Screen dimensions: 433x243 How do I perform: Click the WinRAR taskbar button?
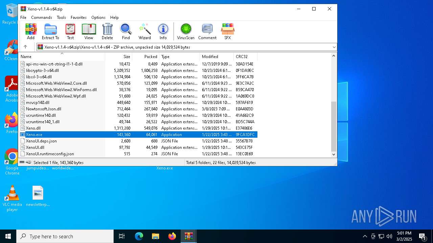coord(188,236)
